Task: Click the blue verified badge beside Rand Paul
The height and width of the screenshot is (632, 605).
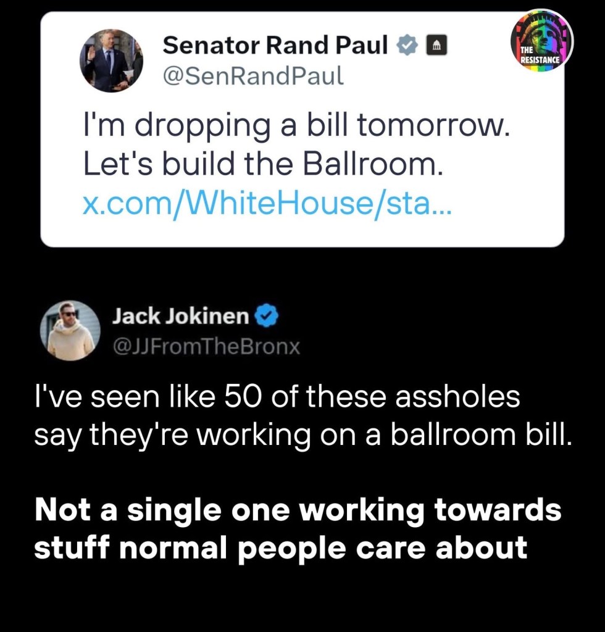Action: point(408,44)
